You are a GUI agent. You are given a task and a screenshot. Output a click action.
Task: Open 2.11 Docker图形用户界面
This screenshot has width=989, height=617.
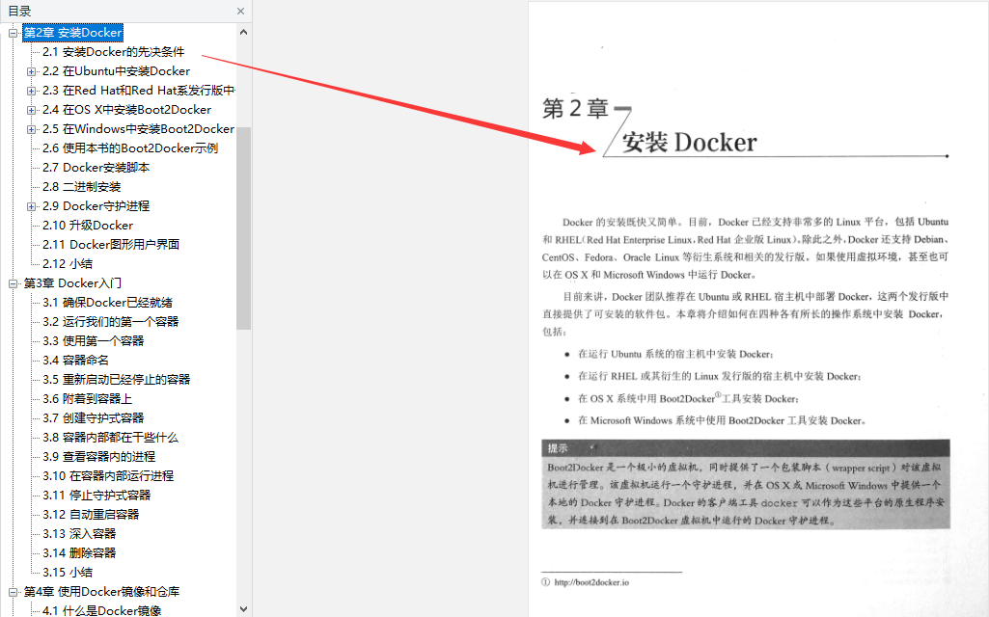(111, 245)
